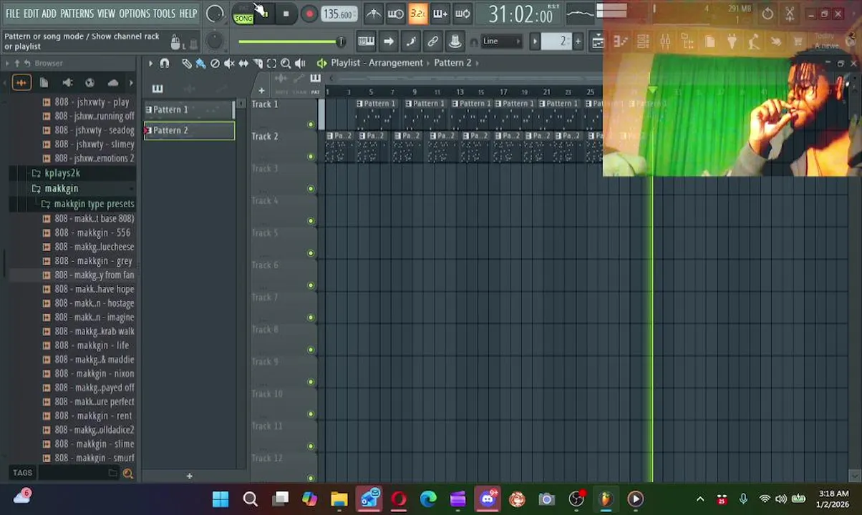Open Discord from the taskbar
This screenshot has width=862, height=515.
click(x=488, y=499)
